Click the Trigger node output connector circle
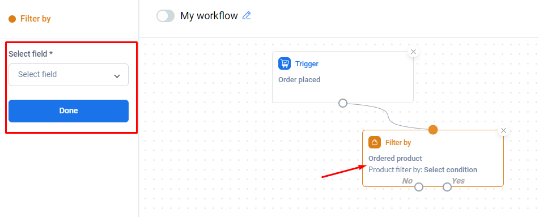This screenshot has height=217, width=539. [343, 103]
